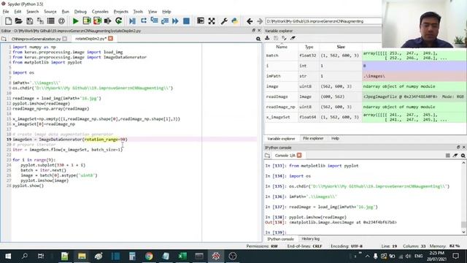The image size is (467, 263).
Task: Save all files icon
Action: pos(40,21)
